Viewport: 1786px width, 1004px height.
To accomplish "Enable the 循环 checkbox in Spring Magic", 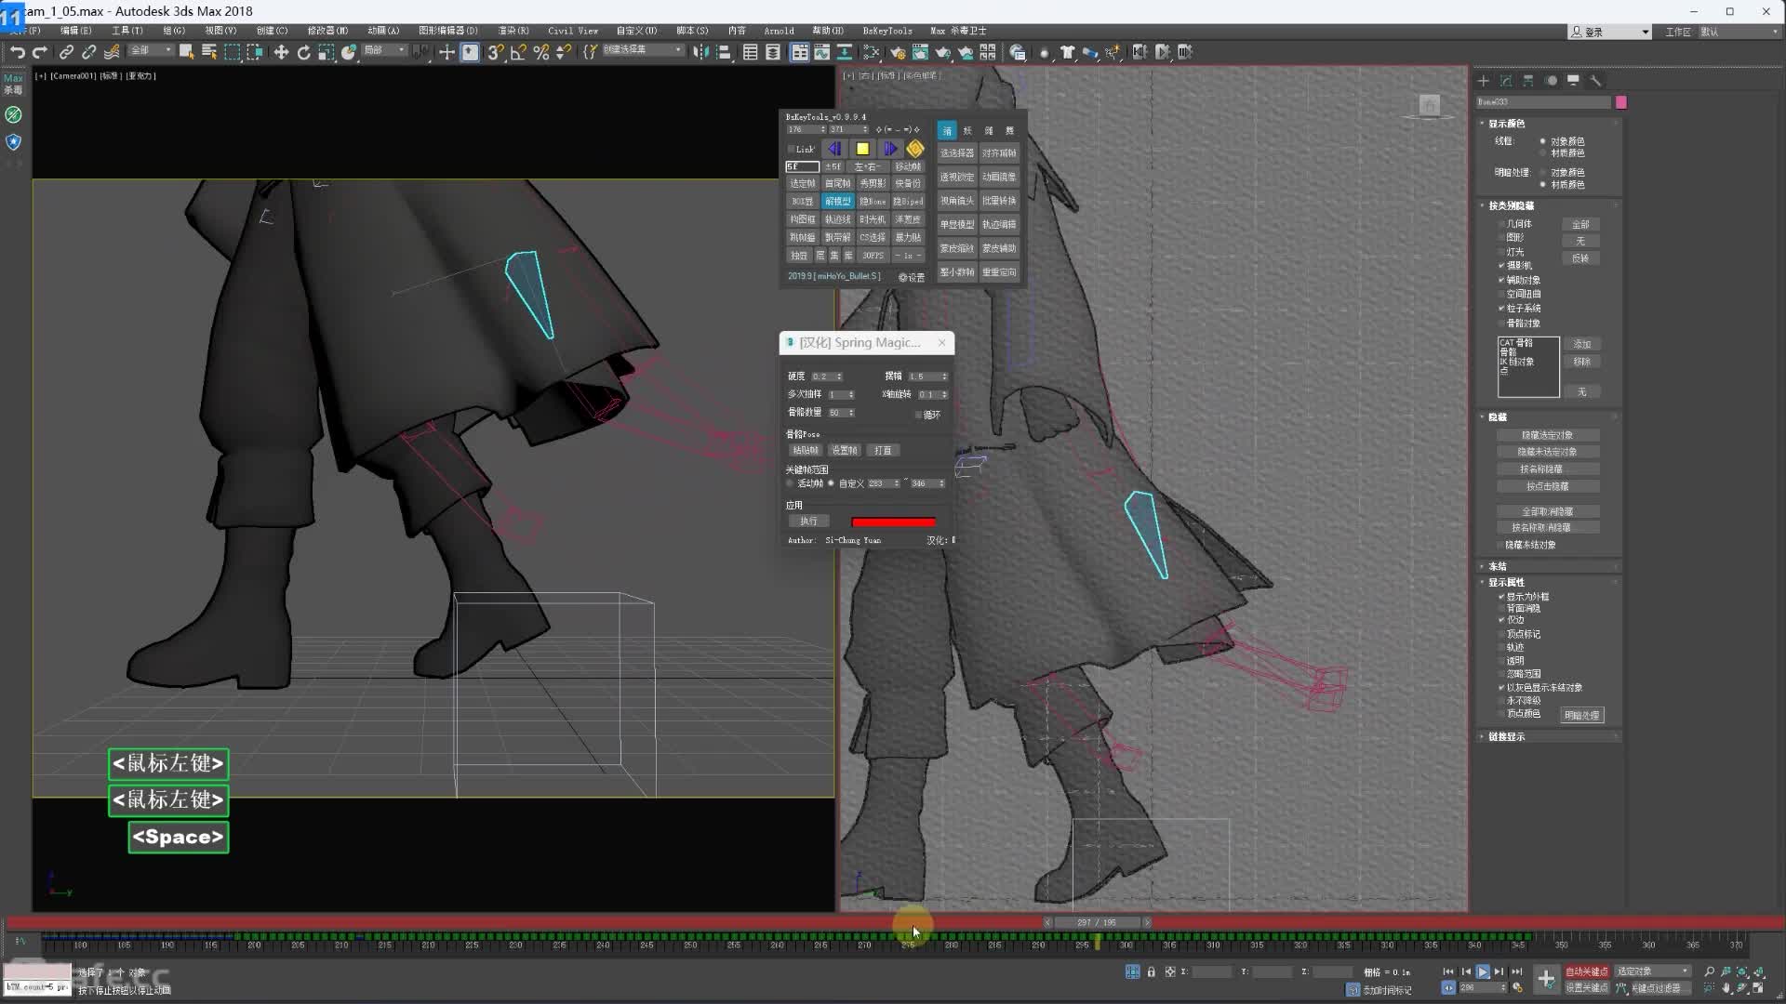I will coord(919,415).
